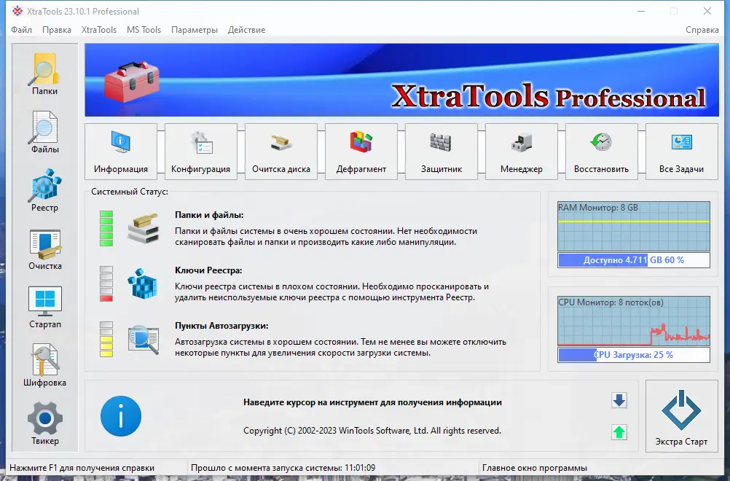
Task: Click Наведите курсор на инструмент text
Action: tap(372, 402)
